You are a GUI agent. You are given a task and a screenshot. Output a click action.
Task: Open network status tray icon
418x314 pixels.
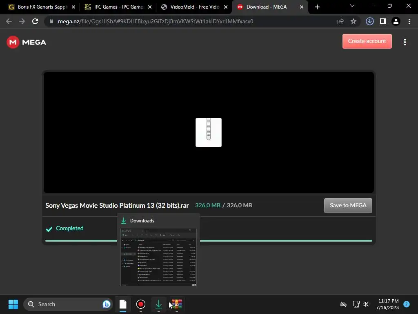[x=356, y=304]
